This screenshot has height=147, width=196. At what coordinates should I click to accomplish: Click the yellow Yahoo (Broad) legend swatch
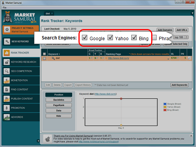point(165,107)
